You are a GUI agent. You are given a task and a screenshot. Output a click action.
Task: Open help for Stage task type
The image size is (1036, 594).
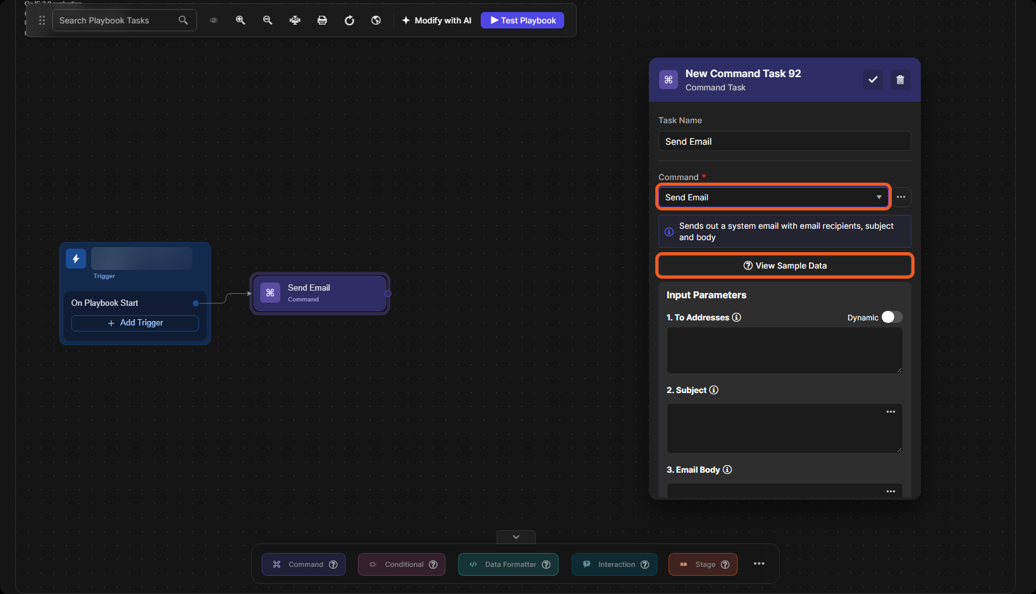(x=725, y=564)
